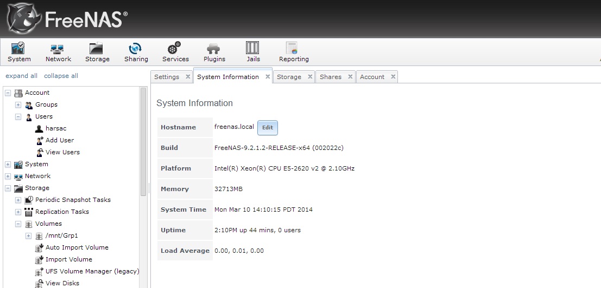Open the Plugins puzzle icon
601x288 pixels.
point(213,49)
